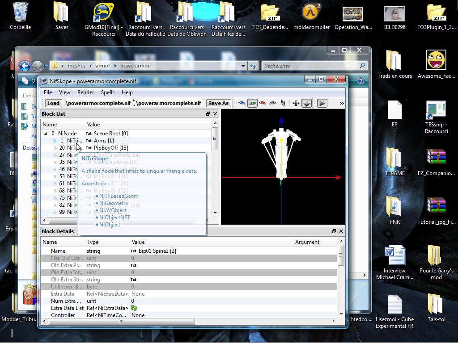
Task: Click the save file path field
Action: [169, 103]
